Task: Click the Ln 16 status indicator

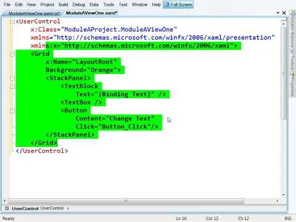Action: click(181, 218)
